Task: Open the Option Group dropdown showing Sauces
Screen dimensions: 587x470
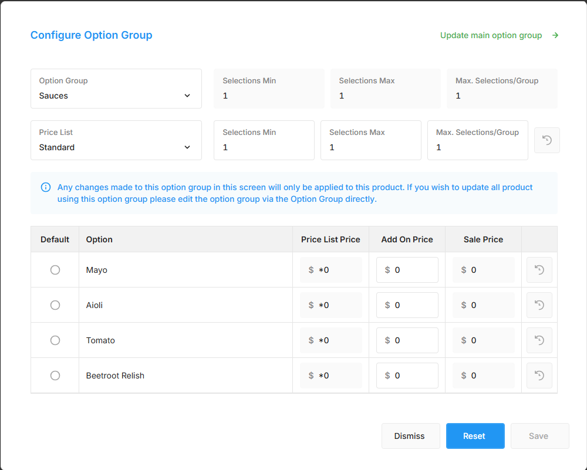Action: click(116, 89)
